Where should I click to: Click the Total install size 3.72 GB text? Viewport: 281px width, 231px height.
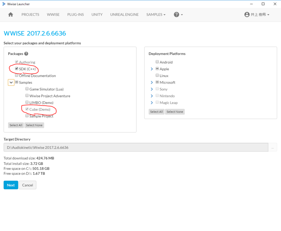[23, 164]
